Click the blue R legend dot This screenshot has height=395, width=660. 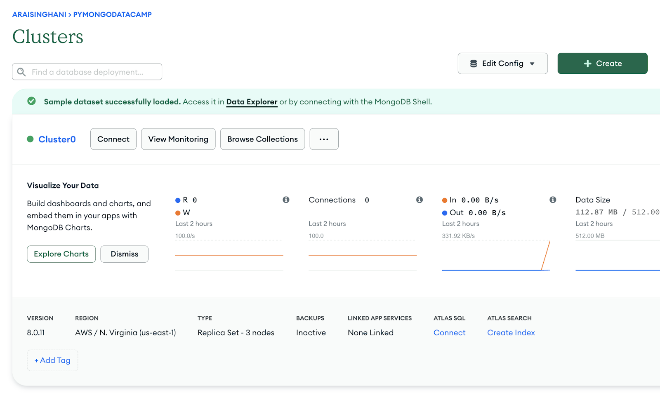point(178,200)
